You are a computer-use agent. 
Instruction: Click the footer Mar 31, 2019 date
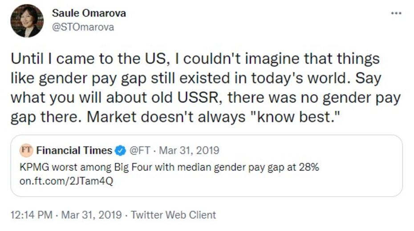click(x=91, y=215)
